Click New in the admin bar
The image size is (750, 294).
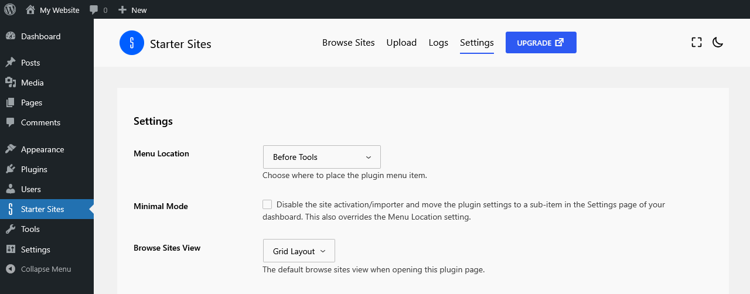coord(139,10)
